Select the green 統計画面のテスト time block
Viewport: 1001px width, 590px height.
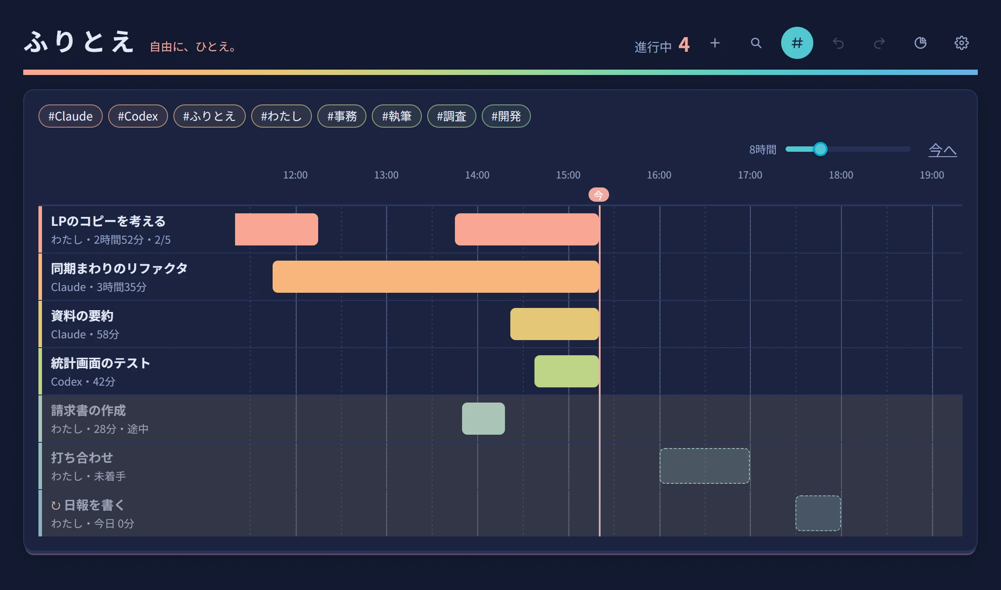coord(567,371)
